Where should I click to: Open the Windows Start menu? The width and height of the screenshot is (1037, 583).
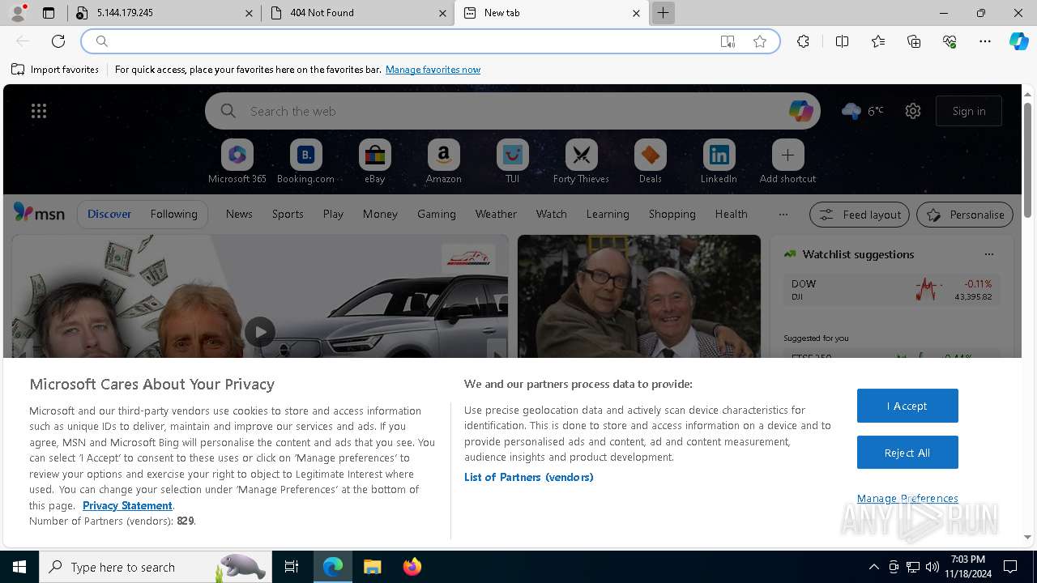19,567
